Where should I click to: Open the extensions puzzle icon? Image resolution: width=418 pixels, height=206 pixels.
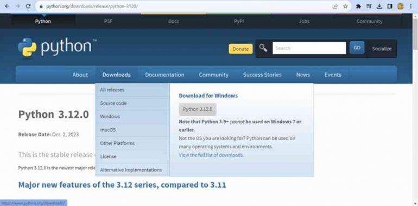pyautogui.click(x=358, y=6)
